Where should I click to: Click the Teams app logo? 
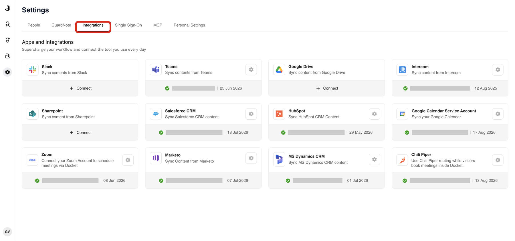156,70
